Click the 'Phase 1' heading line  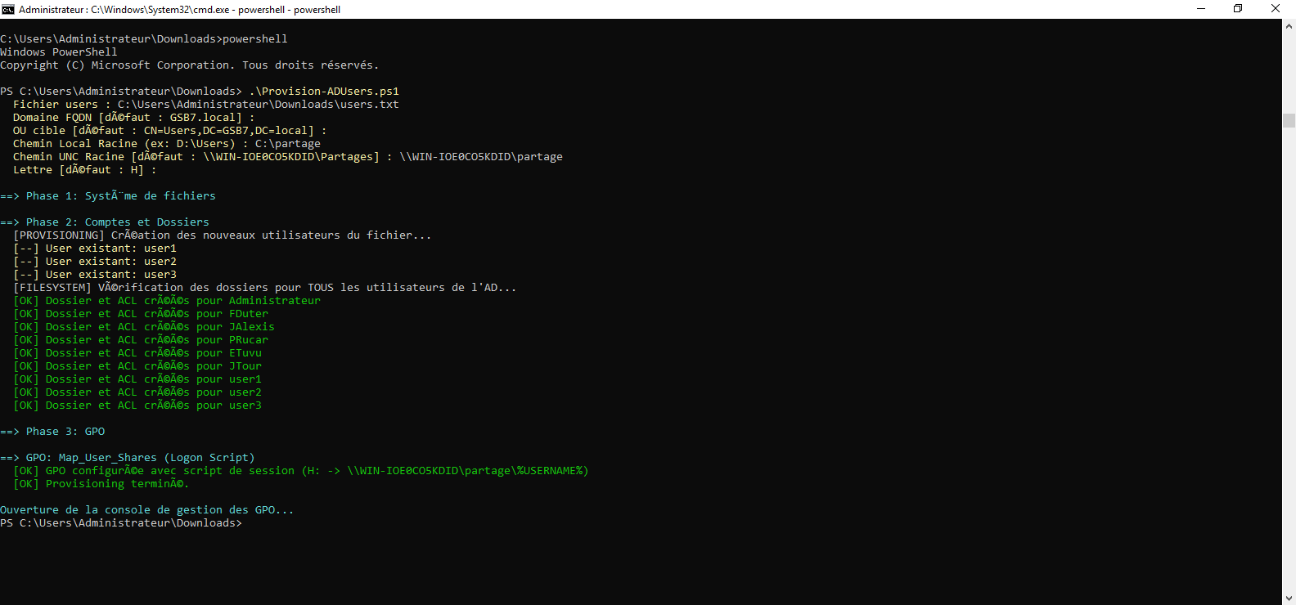point(108,195)
